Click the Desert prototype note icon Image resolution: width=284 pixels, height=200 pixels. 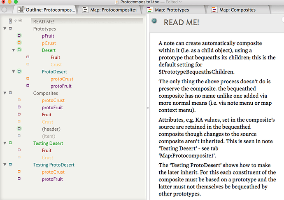click(19, 50)
